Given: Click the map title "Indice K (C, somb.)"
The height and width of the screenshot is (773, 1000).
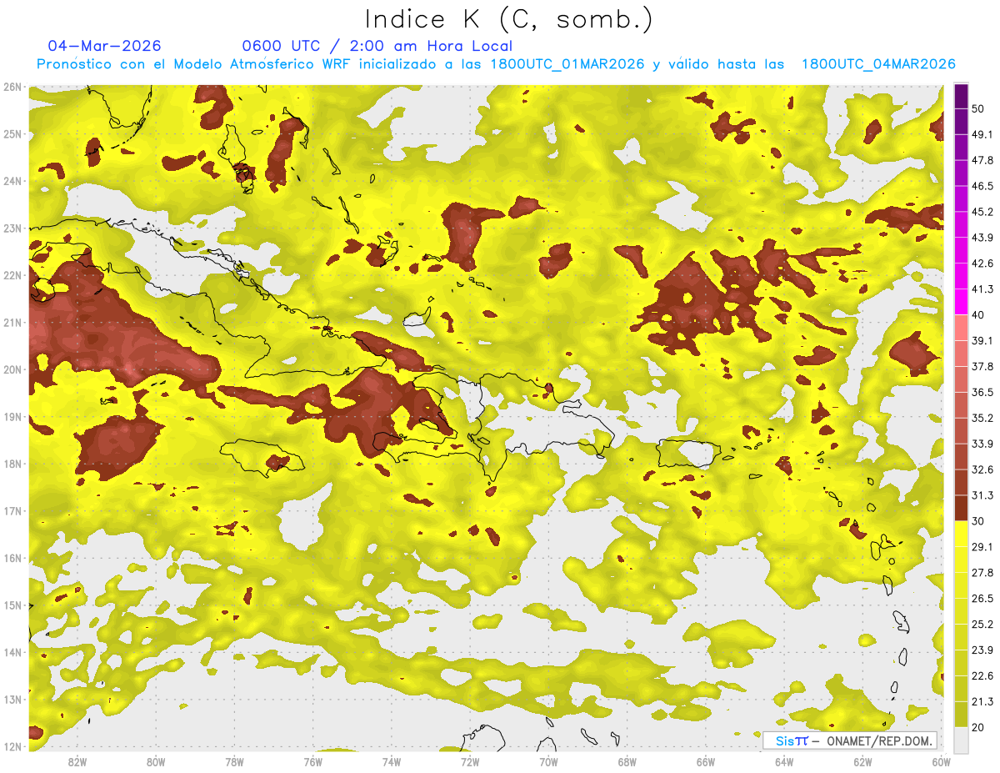Looking at the screenshot, I should click(x=509, y=20).
